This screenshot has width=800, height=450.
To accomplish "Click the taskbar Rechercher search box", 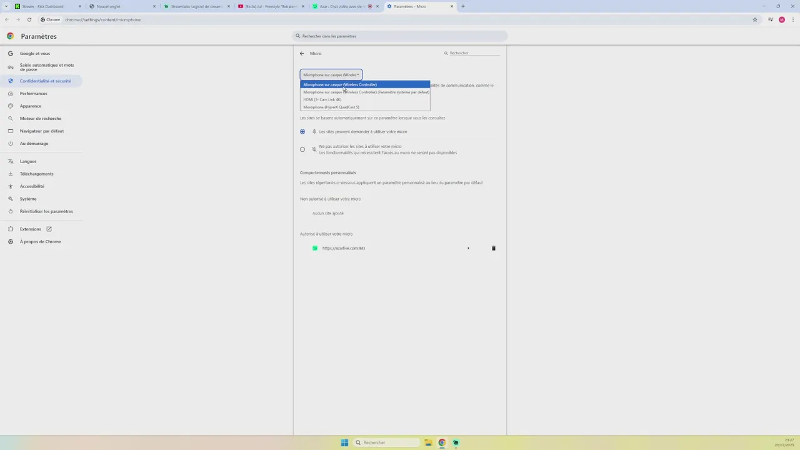I will [386, 442].
